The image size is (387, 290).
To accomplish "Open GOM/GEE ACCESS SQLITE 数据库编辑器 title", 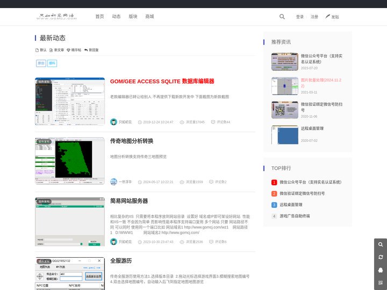I will click(162, 82).
